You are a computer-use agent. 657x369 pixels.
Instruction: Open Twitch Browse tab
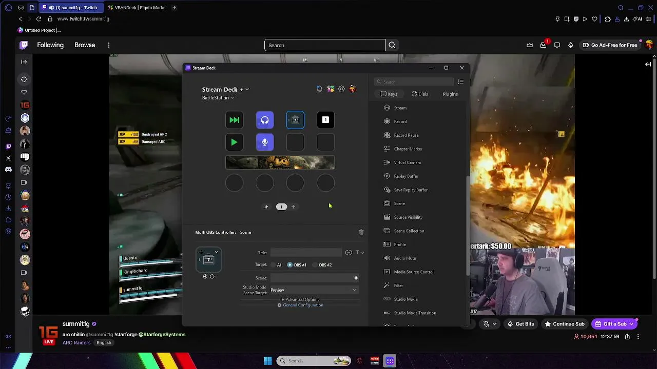[x=85, y=45]
